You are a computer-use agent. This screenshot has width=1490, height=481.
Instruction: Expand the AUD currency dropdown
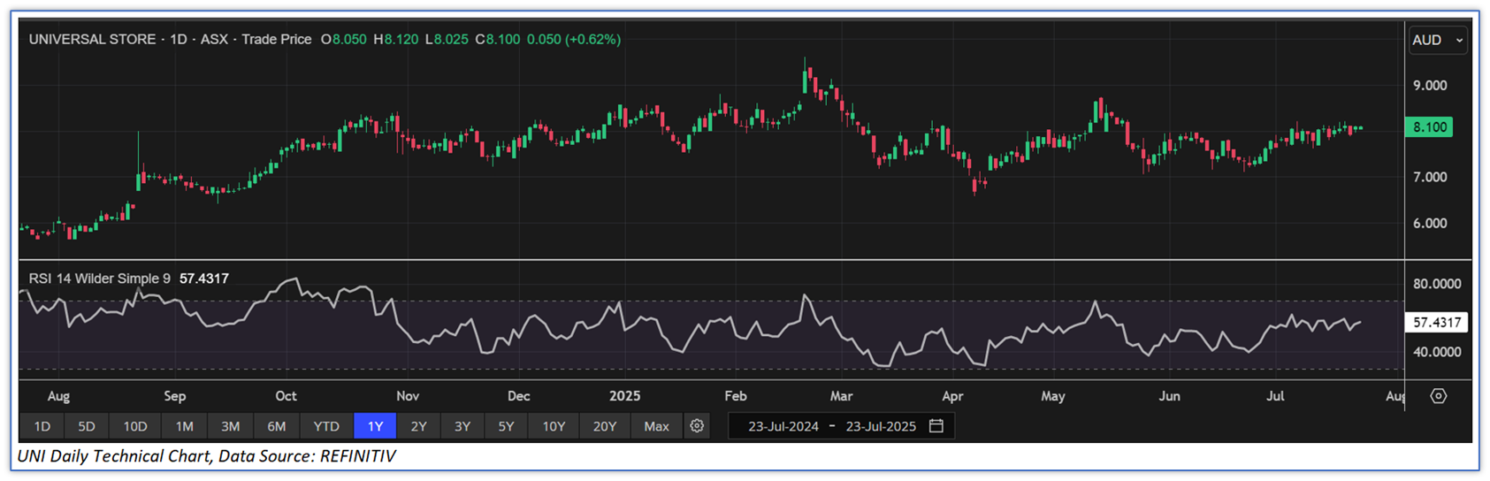1437,40
